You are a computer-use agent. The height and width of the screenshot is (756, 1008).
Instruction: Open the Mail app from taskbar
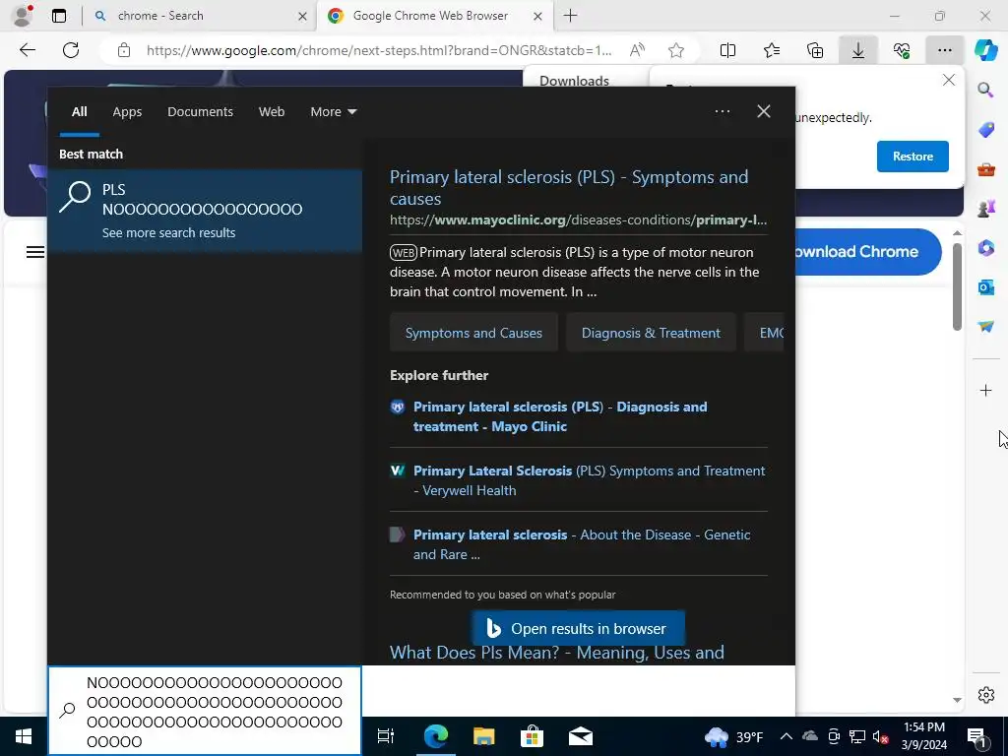[581, 736]
